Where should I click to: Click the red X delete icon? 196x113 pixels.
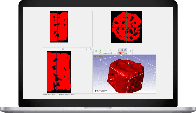click(x=120, y=53)
